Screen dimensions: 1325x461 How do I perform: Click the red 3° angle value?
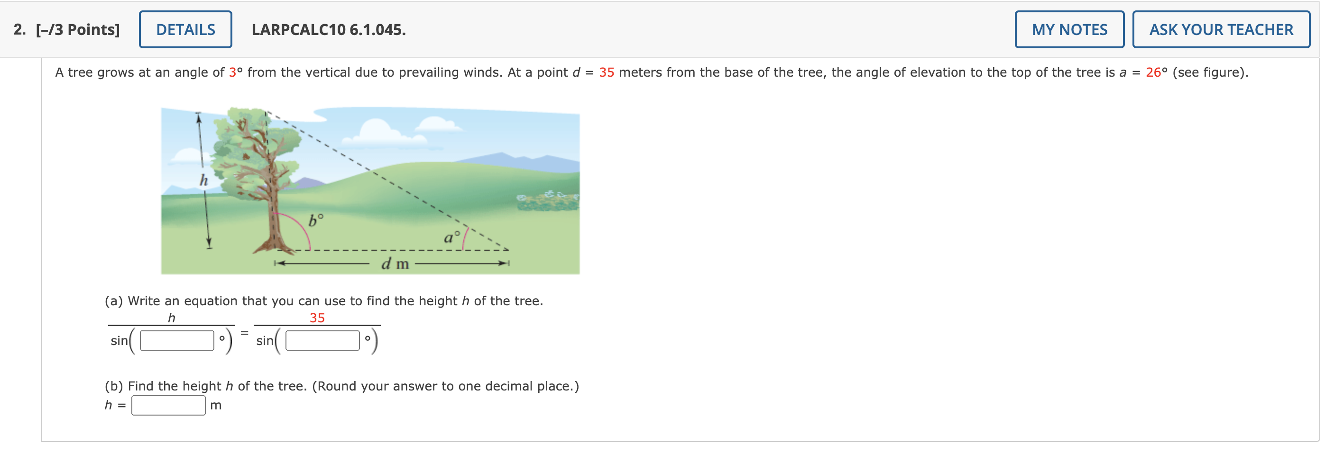tap(234, 72)
